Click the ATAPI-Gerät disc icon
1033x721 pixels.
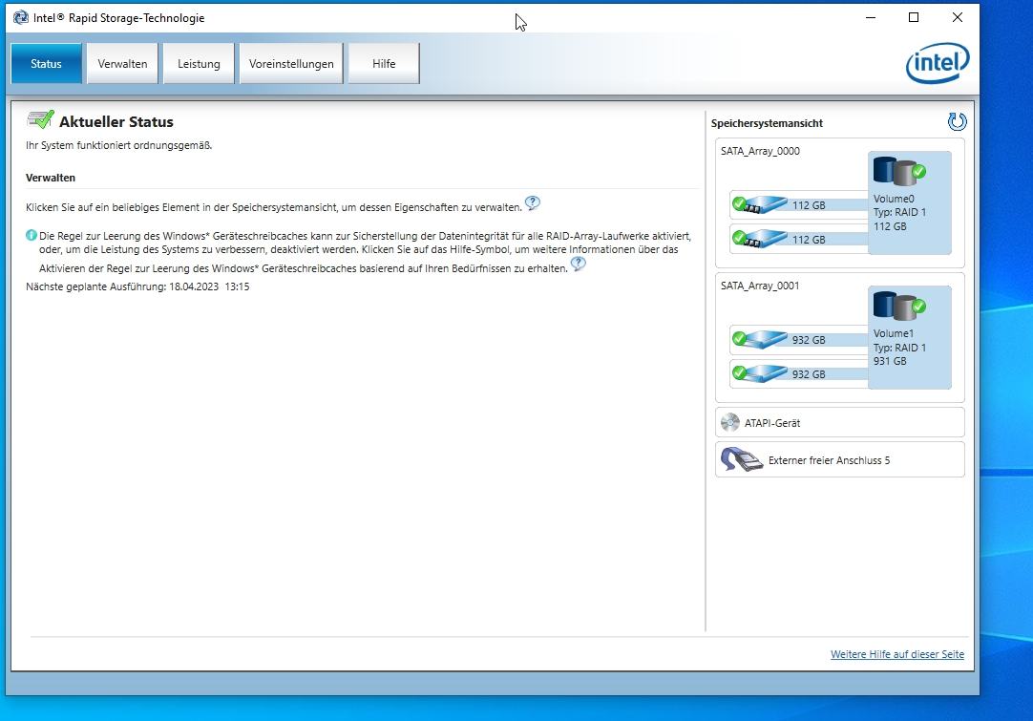pyautogui.click(x=730, y=422)
